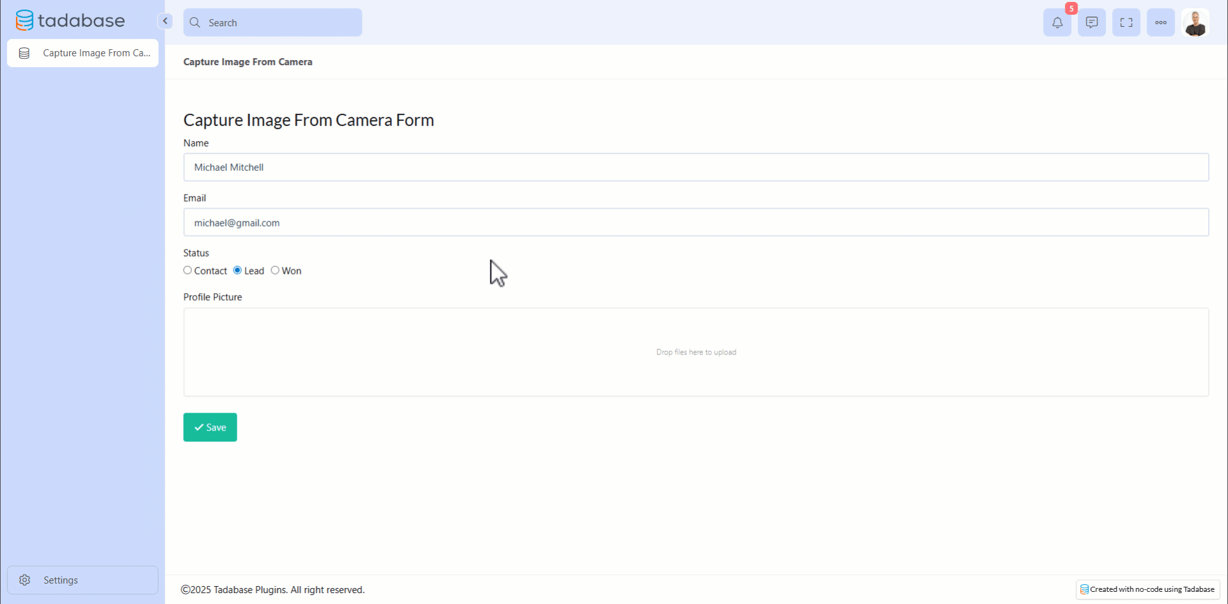Select the Lead status radio button
This screenshot has width=1228, height=604.
(x=237, y=271)
